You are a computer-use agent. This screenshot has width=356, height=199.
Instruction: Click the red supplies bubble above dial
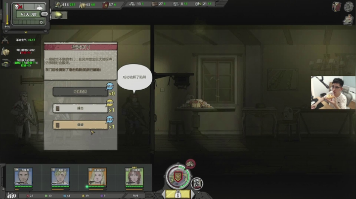tap(190, 164)
